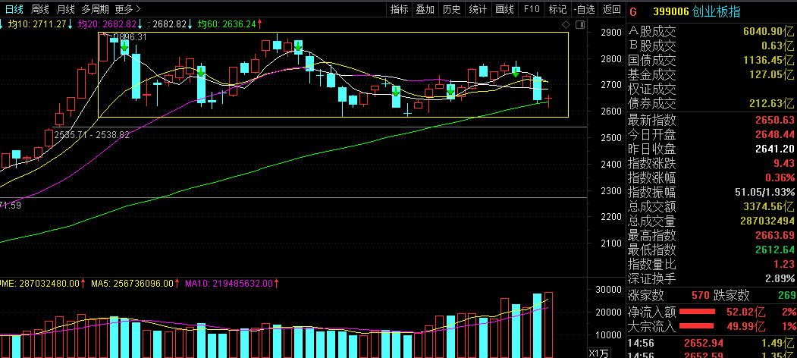Click the 国债成交 1136.45亿 row

[711, 61]
